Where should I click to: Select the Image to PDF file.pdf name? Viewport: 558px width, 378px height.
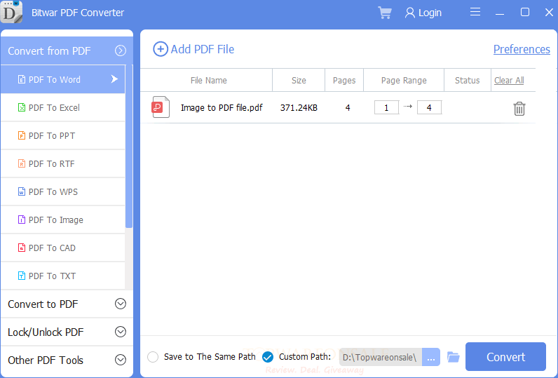point(222,107)
